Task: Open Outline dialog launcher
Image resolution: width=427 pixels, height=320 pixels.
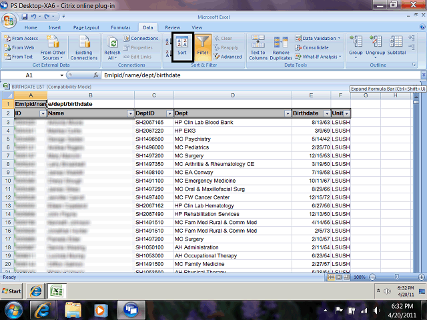Action: pos(414,65)
